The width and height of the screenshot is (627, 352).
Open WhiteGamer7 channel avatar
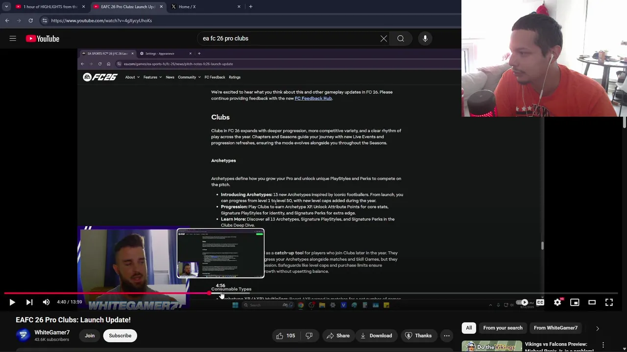tap(23, 335)
